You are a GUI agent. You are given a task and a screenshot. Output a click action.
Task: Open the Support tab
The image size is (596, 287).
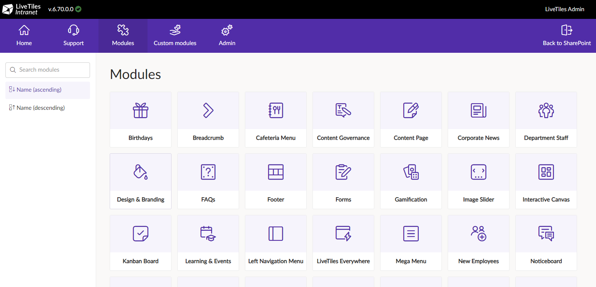pos(73,36)
